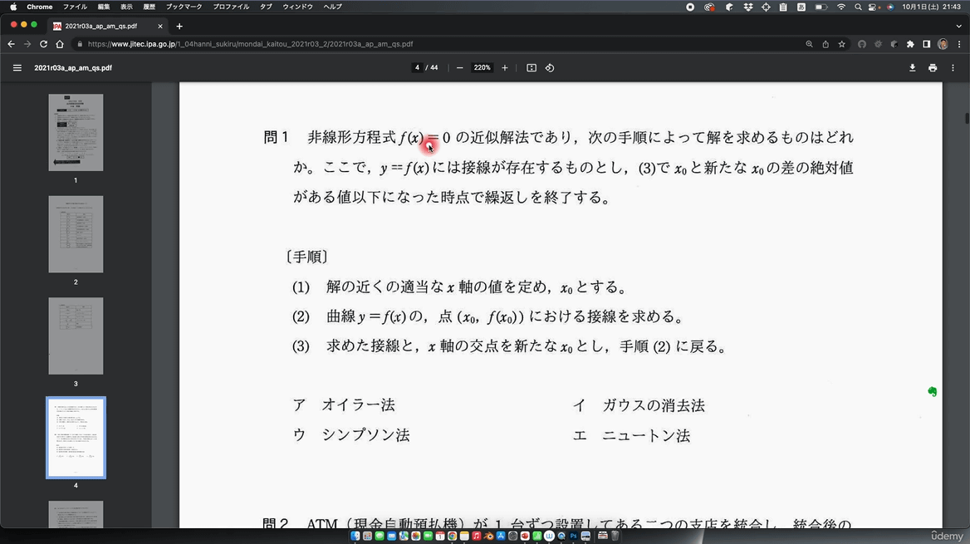Image resolution: width=970 pixels, height=544 pixels.
Task: Open Chrome side panel
Action: 926,44
